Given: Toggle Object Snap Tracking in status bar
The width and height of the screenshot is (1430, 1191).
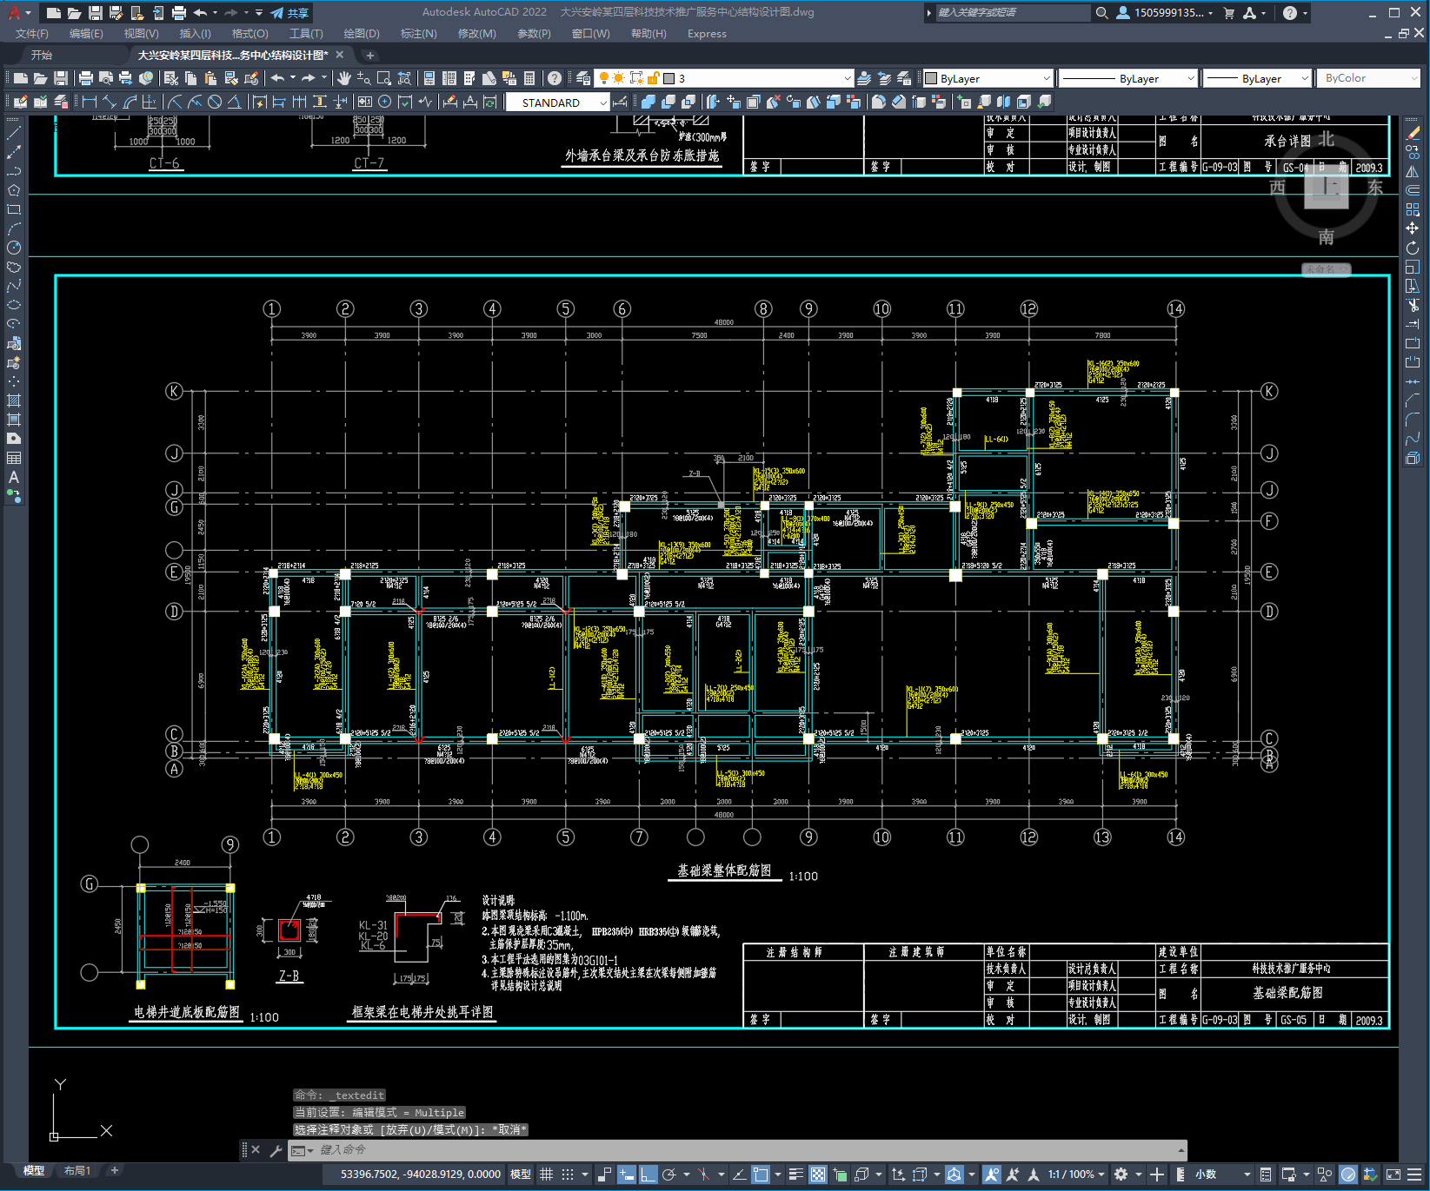Looking at the screenshot, I should coord(739,1174).
